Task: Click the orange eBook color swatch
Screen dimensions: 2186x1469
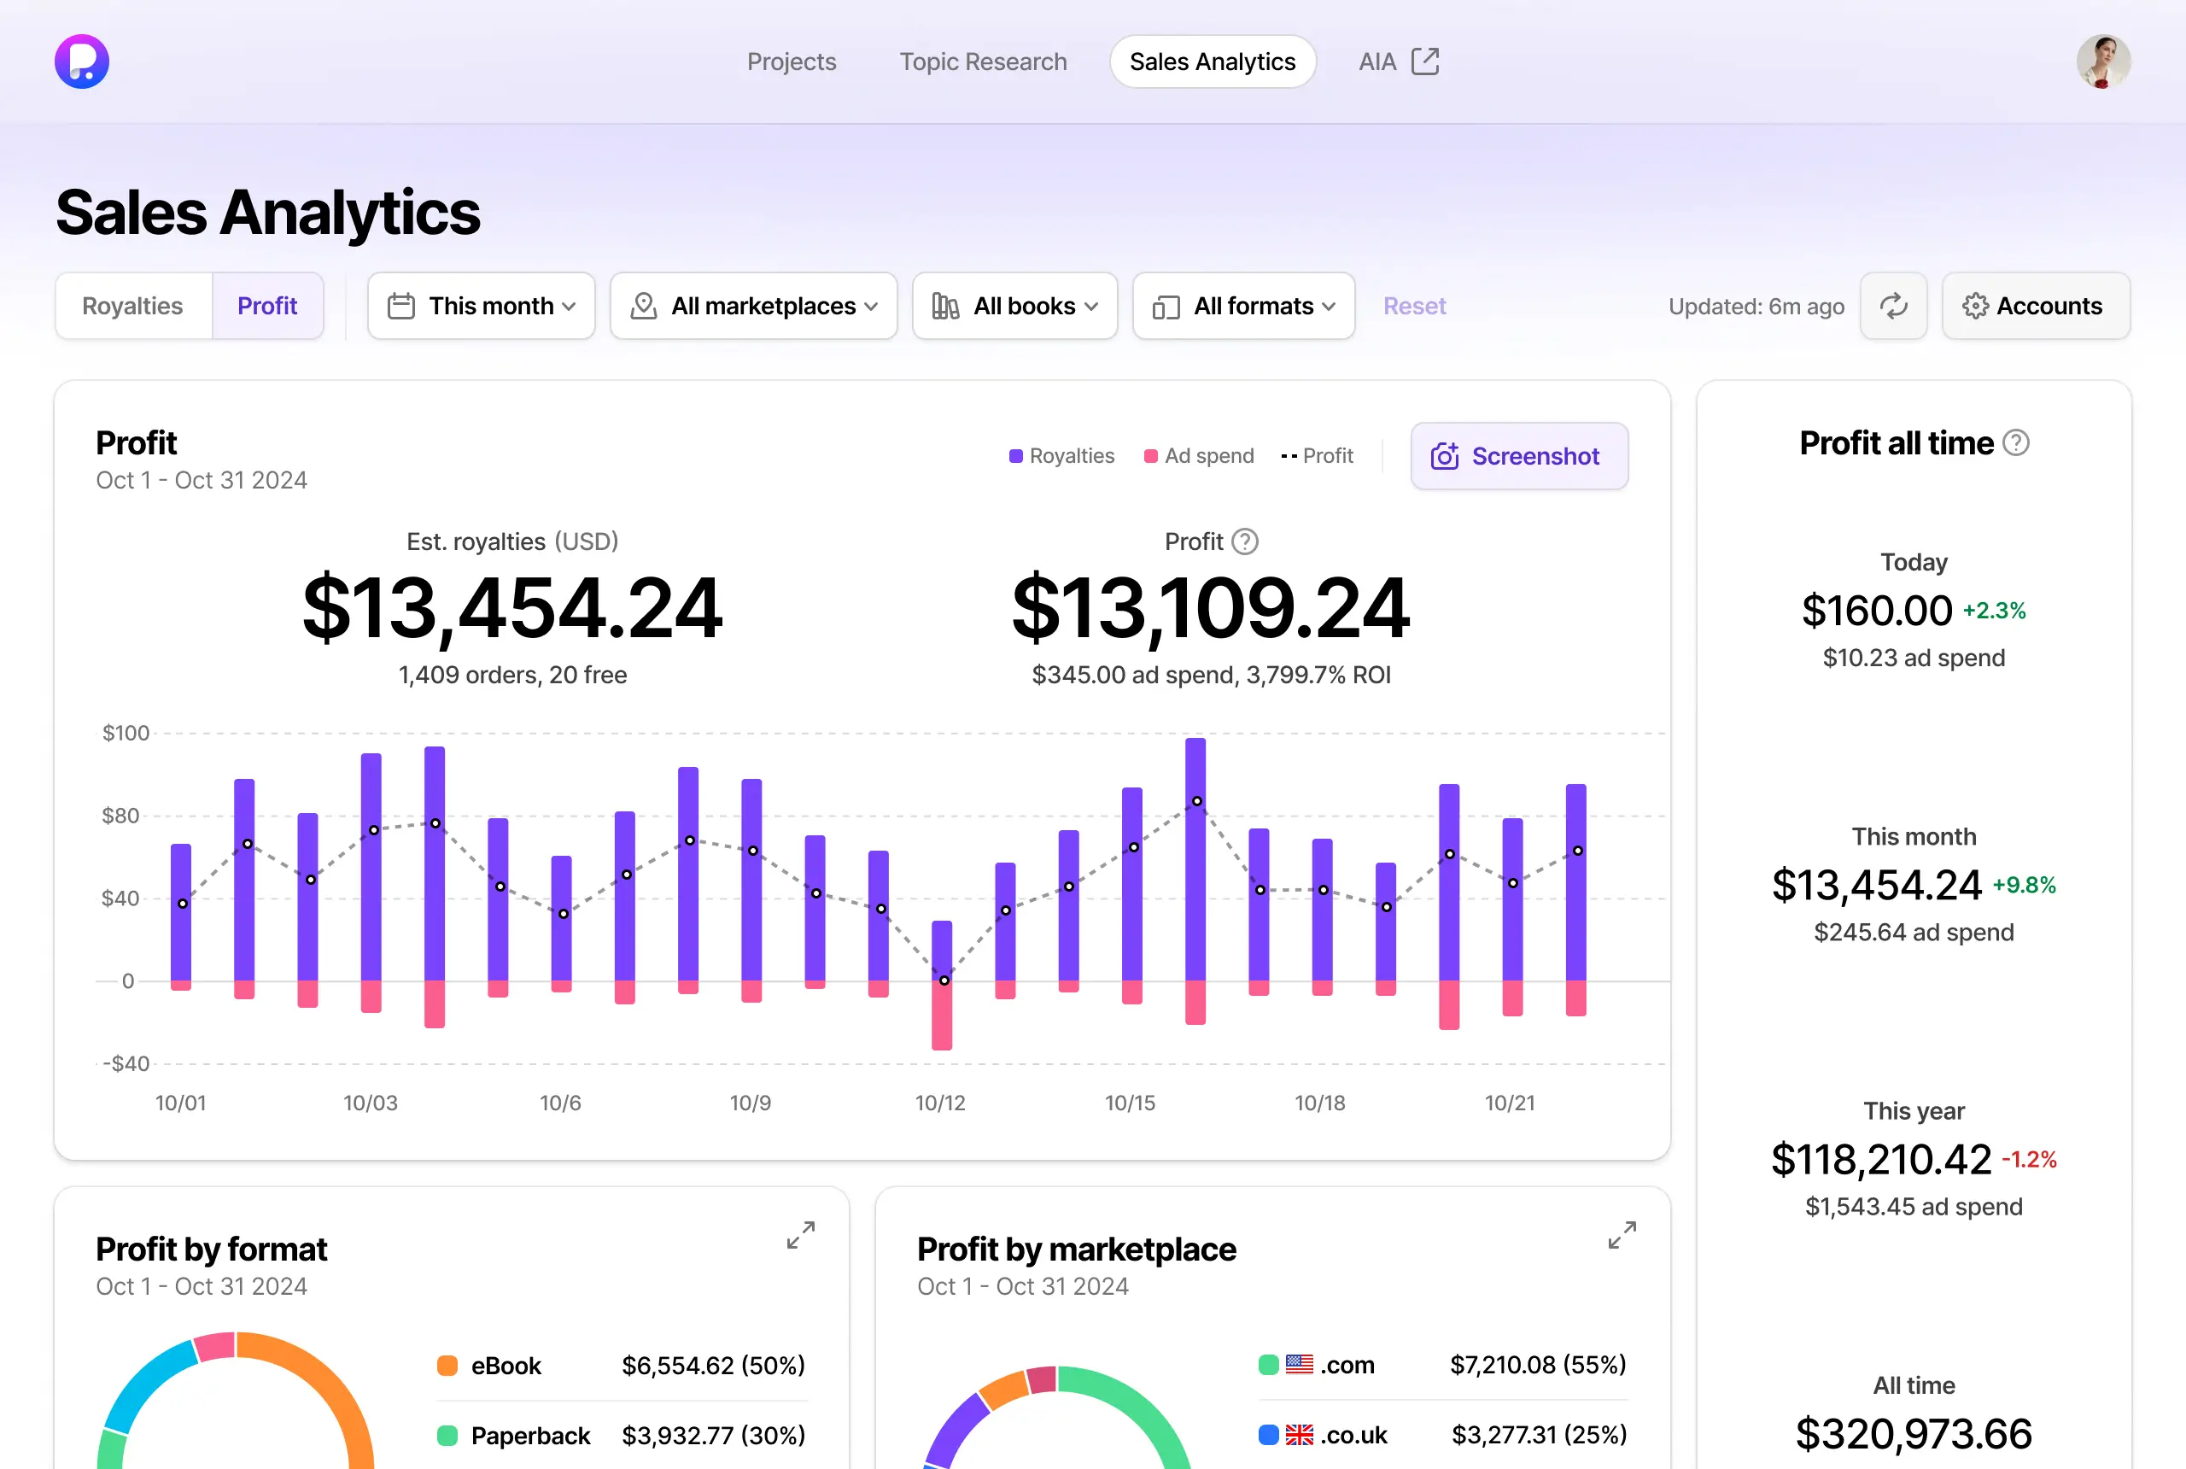Action: click(x=447, y=1366)
